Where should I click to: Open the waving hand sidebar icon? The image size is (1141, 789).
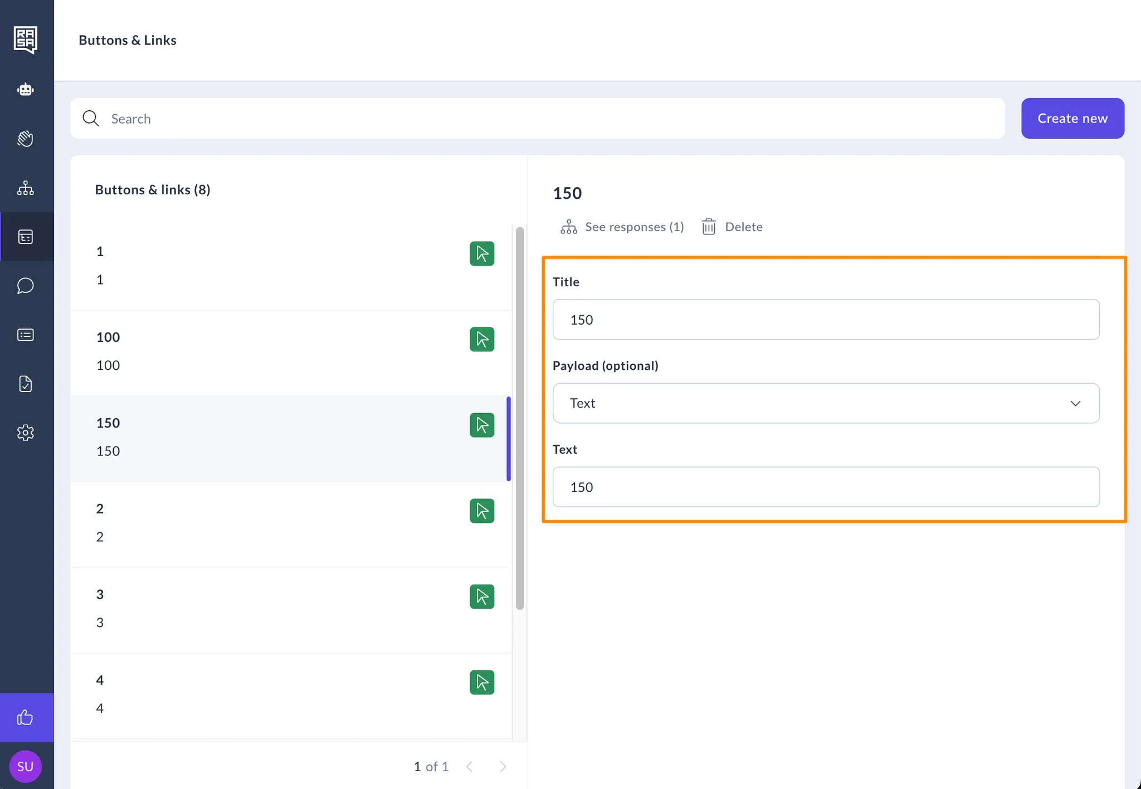(x=26, y=139)
